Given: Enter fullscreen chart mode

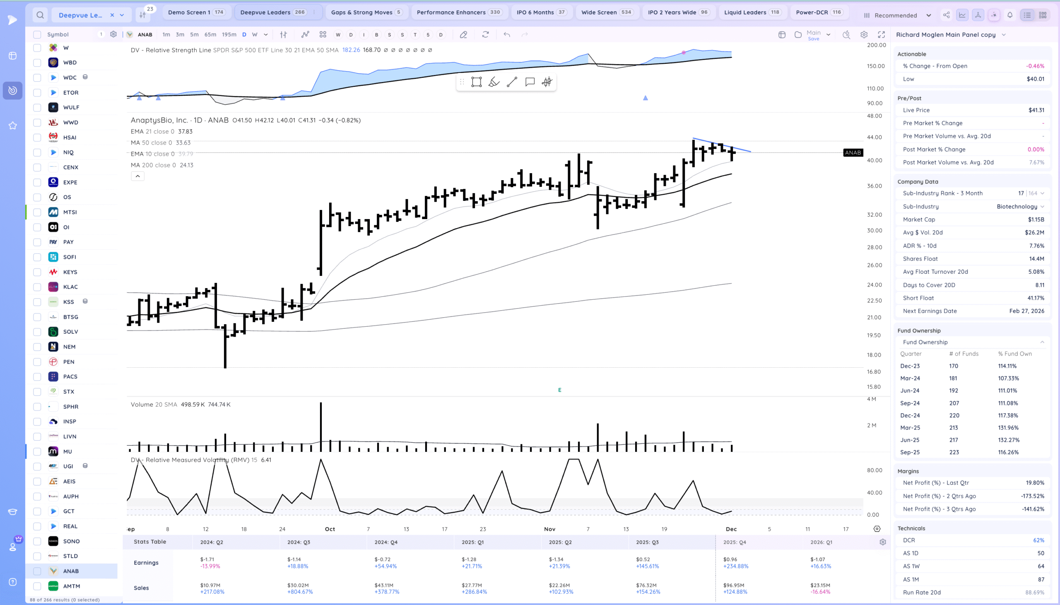Looking at the screenshot, I should (882, 34).
